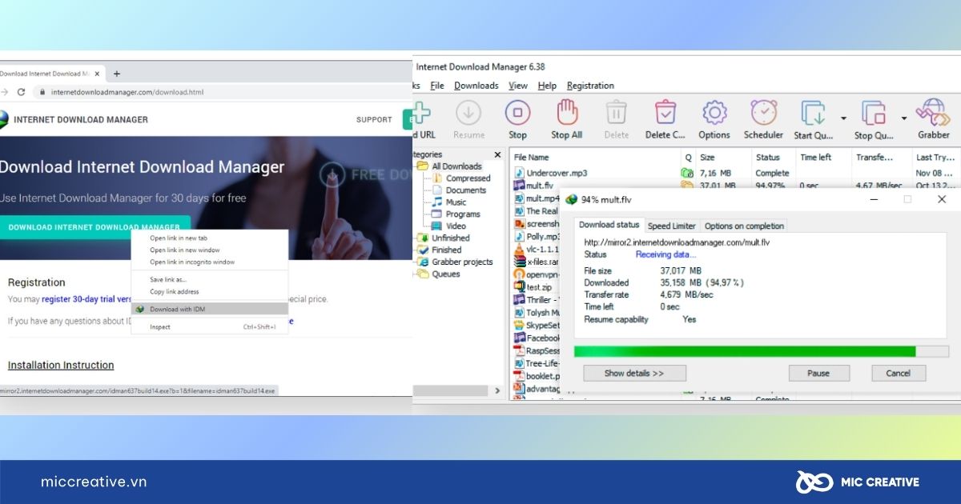Screen dimensions: 961x504
Task: Select the Download status tab
Action: pyautogui.click(x=609, y=225)
